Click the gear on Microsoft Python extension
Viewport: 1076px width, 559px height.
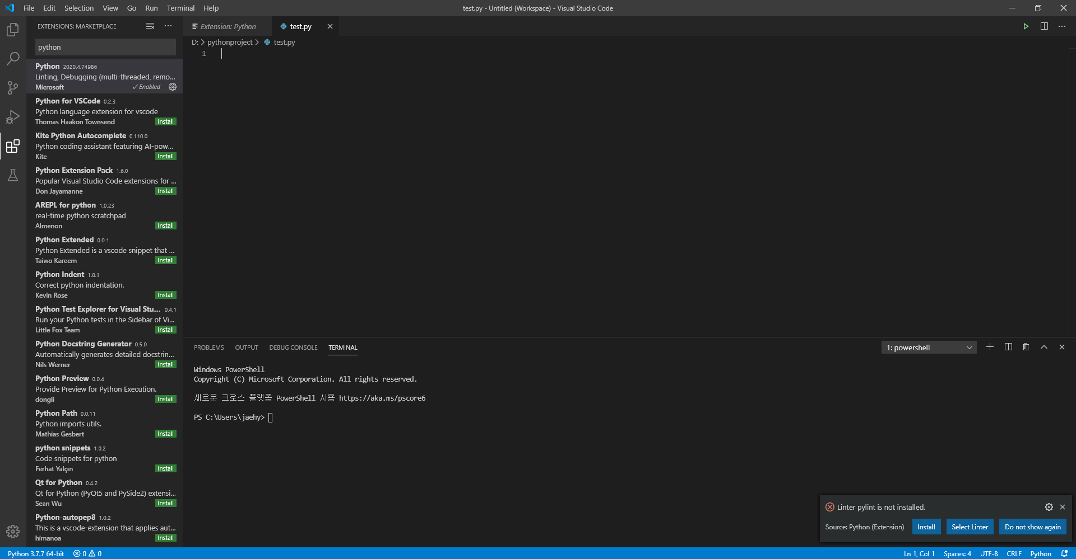(173, 87)
